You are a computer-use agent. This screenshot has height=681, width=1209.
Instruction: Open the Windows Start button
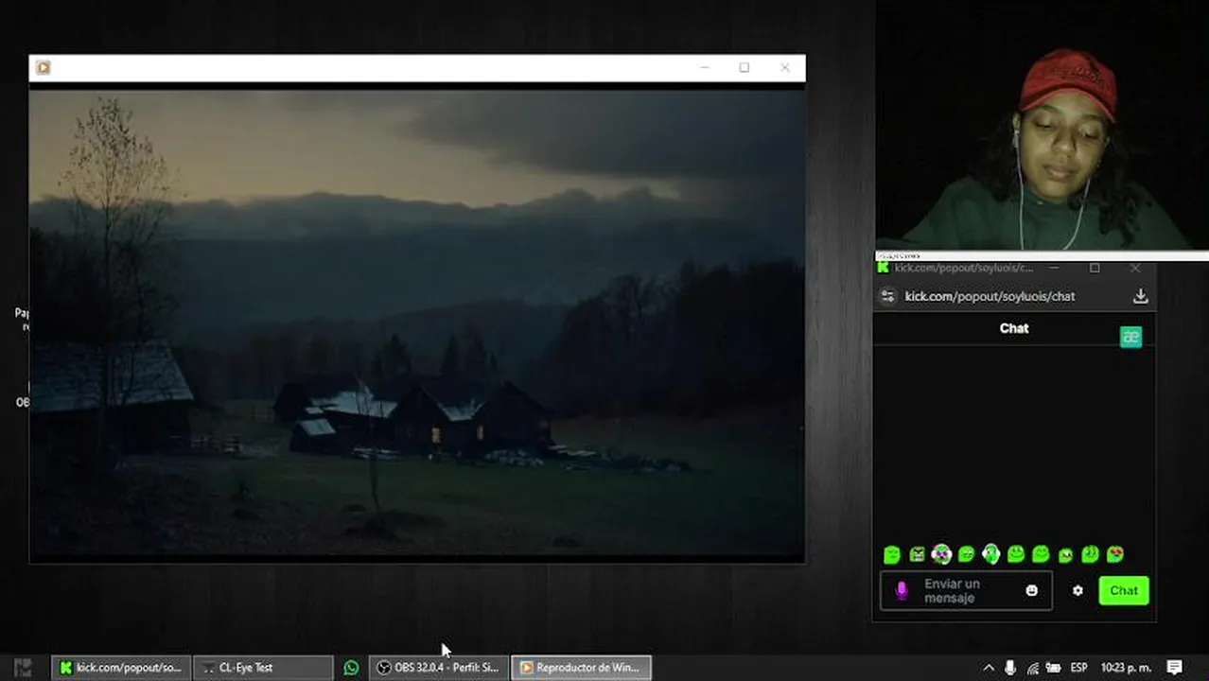tap(23, 668)
